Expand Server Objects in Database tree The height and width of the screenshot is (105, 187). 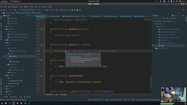[x=155, y=48]
